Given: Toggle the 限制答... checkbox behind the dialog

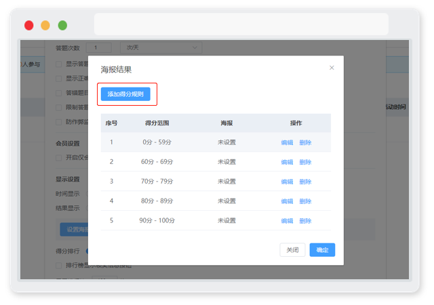Looking at the screenshot, I should click(59, 107).
